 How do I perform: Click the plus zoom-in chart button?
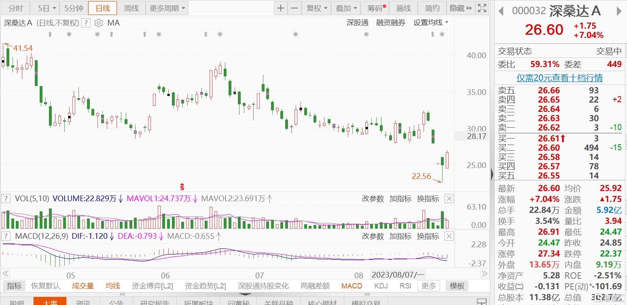tap(280, 8)
